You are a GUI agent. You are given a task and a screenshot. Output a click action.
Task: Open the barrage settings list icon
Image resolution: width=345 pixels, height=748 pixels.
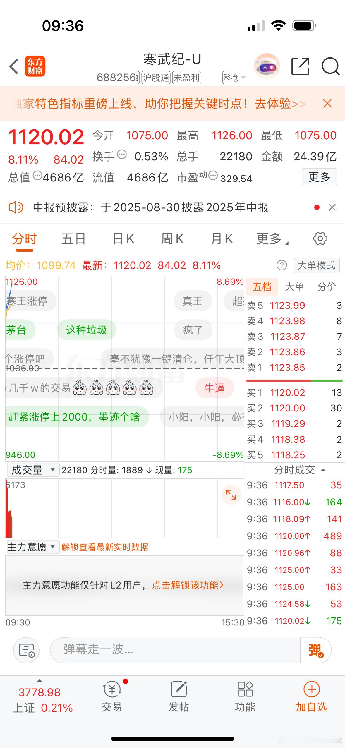(x=26, y=650)
